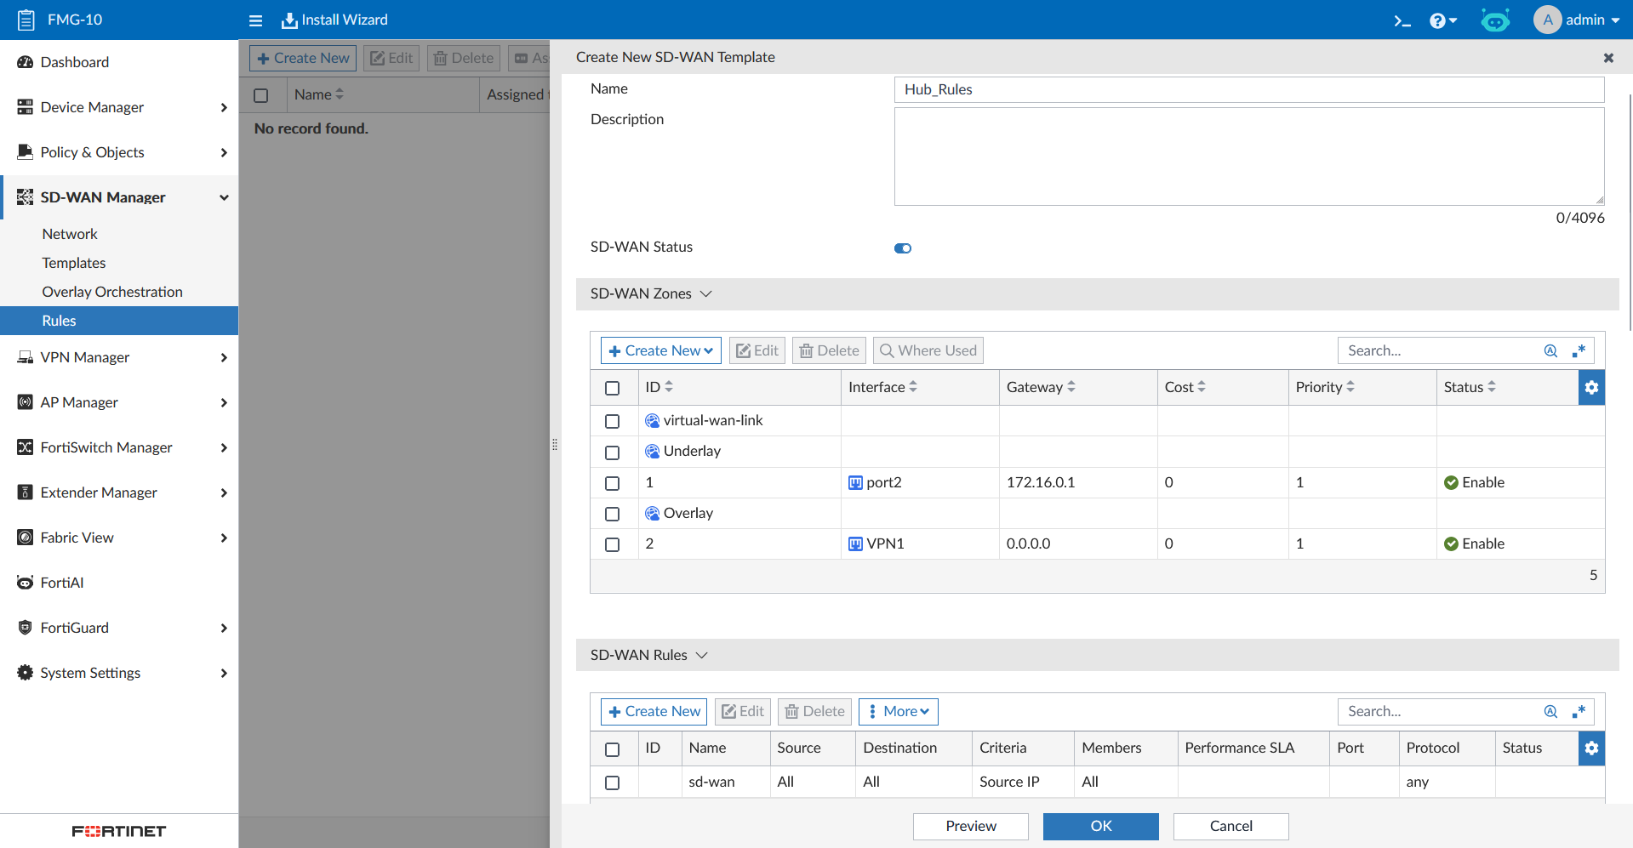
Task: Select the port2 member row checkbox
Action: click(612, 483)
